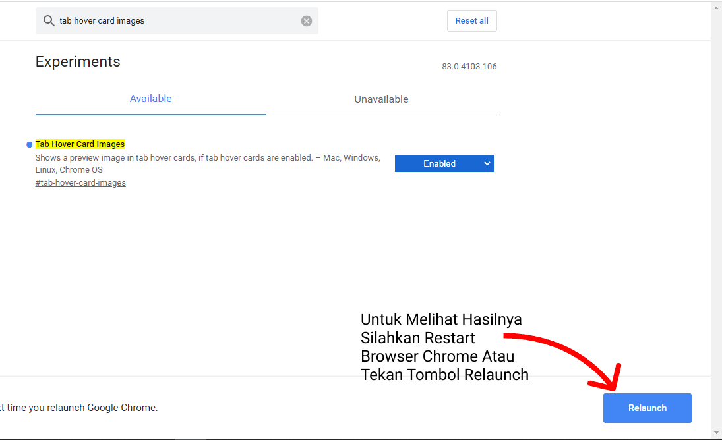Select the Available tab

(x=150, y=98)
